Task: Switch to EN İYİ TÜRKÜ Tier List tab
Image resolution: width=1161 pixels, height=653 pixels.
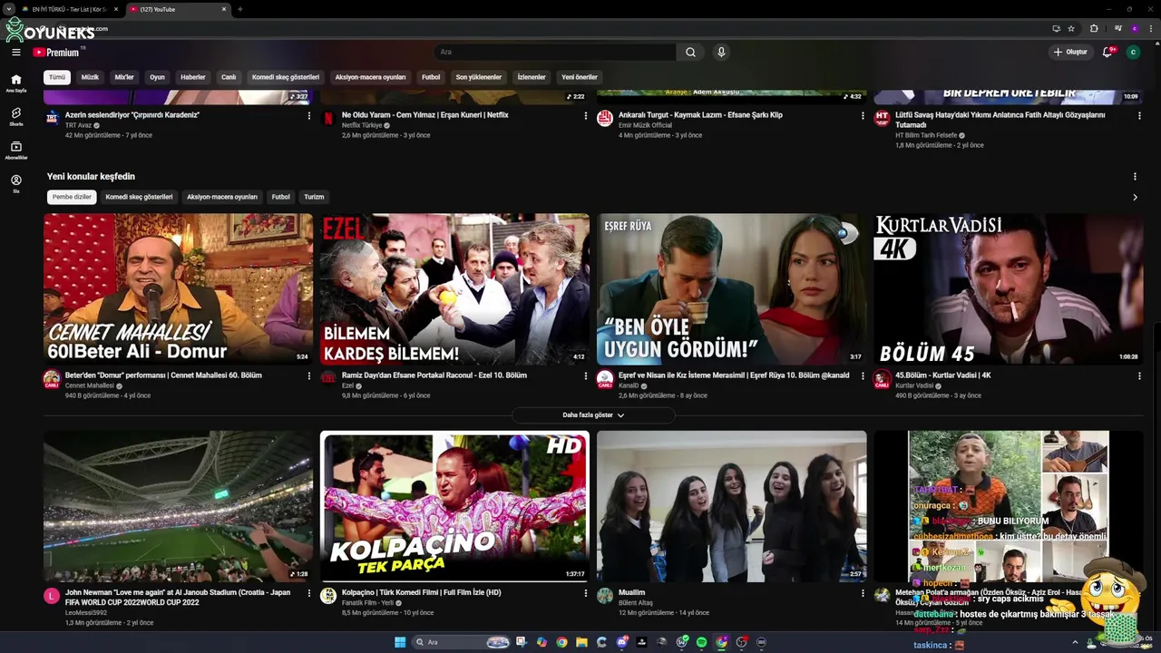Action: coord(69,9)
